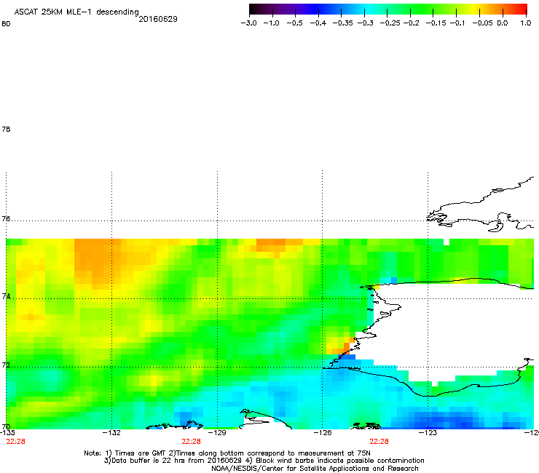Image resolution: width=539 pixels, height=473 pixels.
Task: Click the -0.25 color scale label
Action: 390,23
